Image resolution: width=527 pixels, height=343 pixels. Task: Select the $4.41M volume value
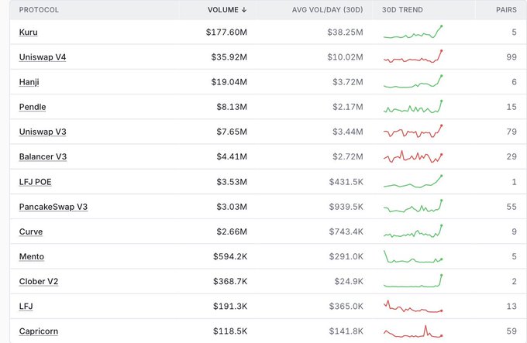point(232,156)
